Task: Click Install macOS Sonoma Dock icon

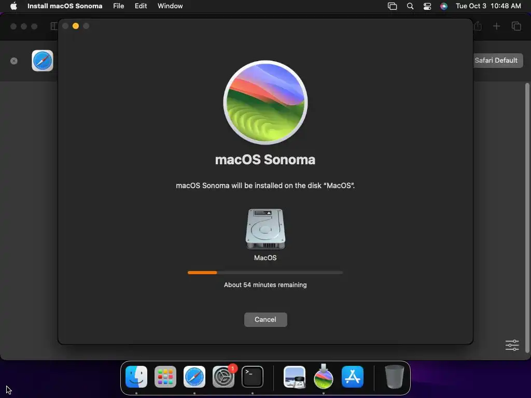Action: tap(324, 376)
